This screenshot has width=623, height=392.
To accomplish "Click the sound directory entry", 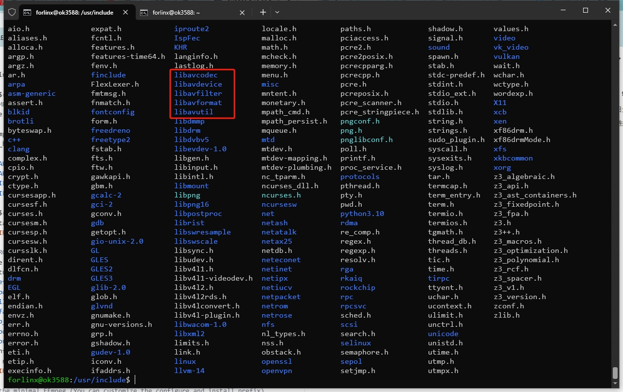I will pos(439,47).
